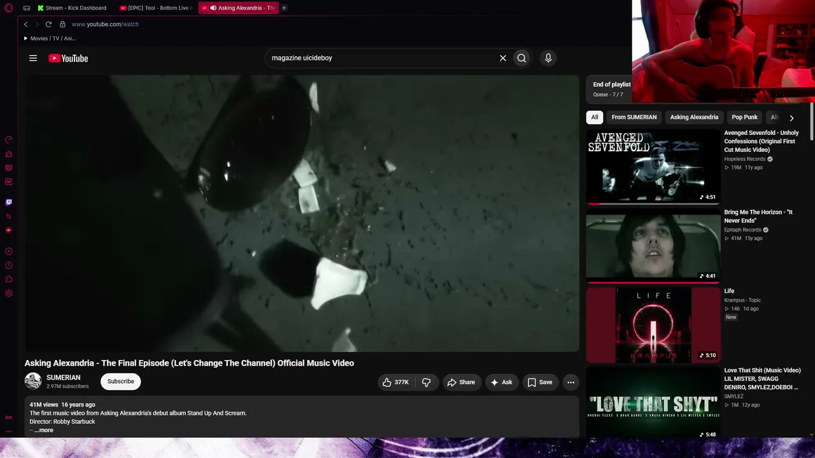This screenshot has width=815, height=458.
Task: Like the video with 377K thumbs up
Action: point(396,382)
